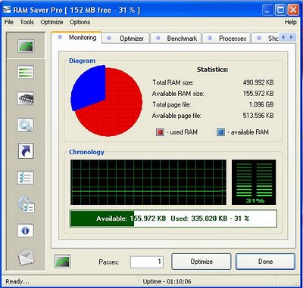Click the blue info sidebar icon
Image resolution: width=303 pixels, height=288 pixels.
[x=25, y=231]
